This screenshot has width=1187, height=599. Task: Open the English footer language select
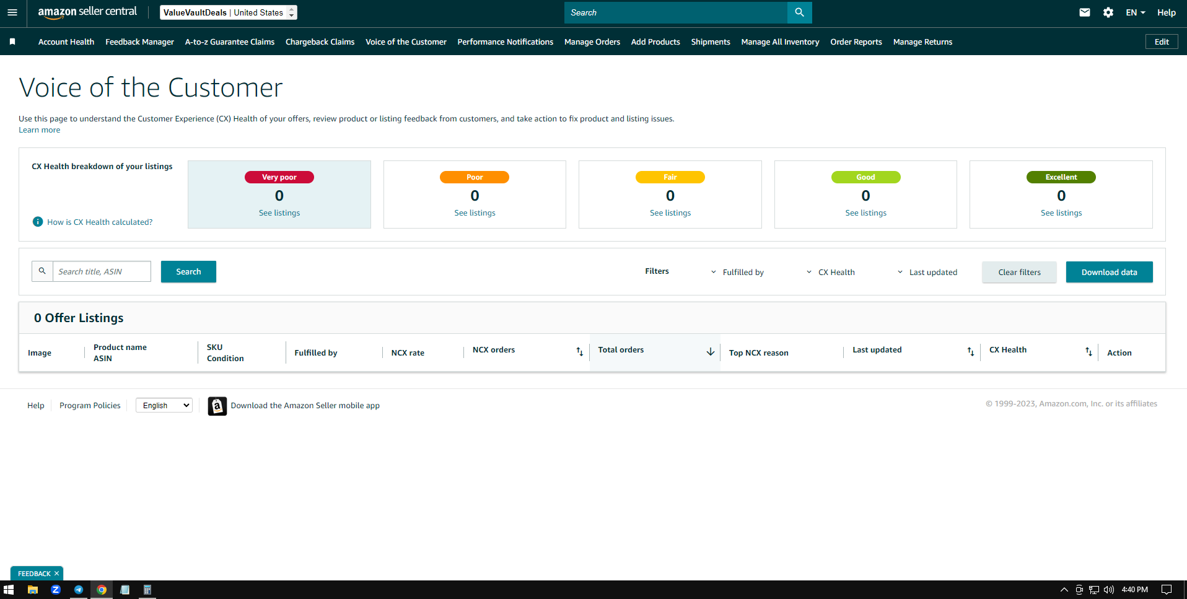click(164, 406)
